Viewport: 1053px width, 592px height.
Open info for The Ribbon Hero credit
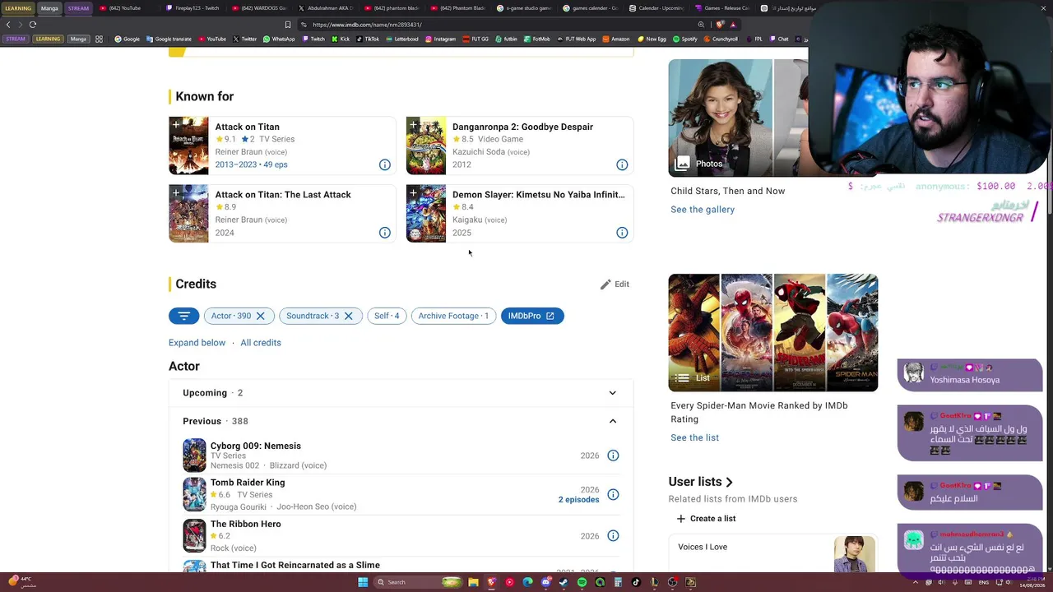click(x=613, y=536)
